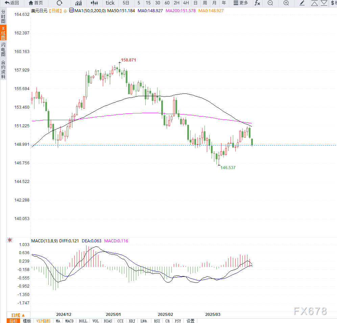This screenshot has height=323, width=337.
Task: Select the CR indicator
Action: coord(167,321)
